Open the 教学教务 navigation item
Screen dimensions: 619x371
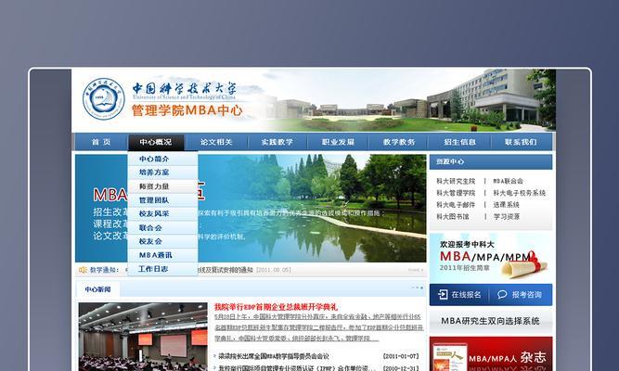399,142
